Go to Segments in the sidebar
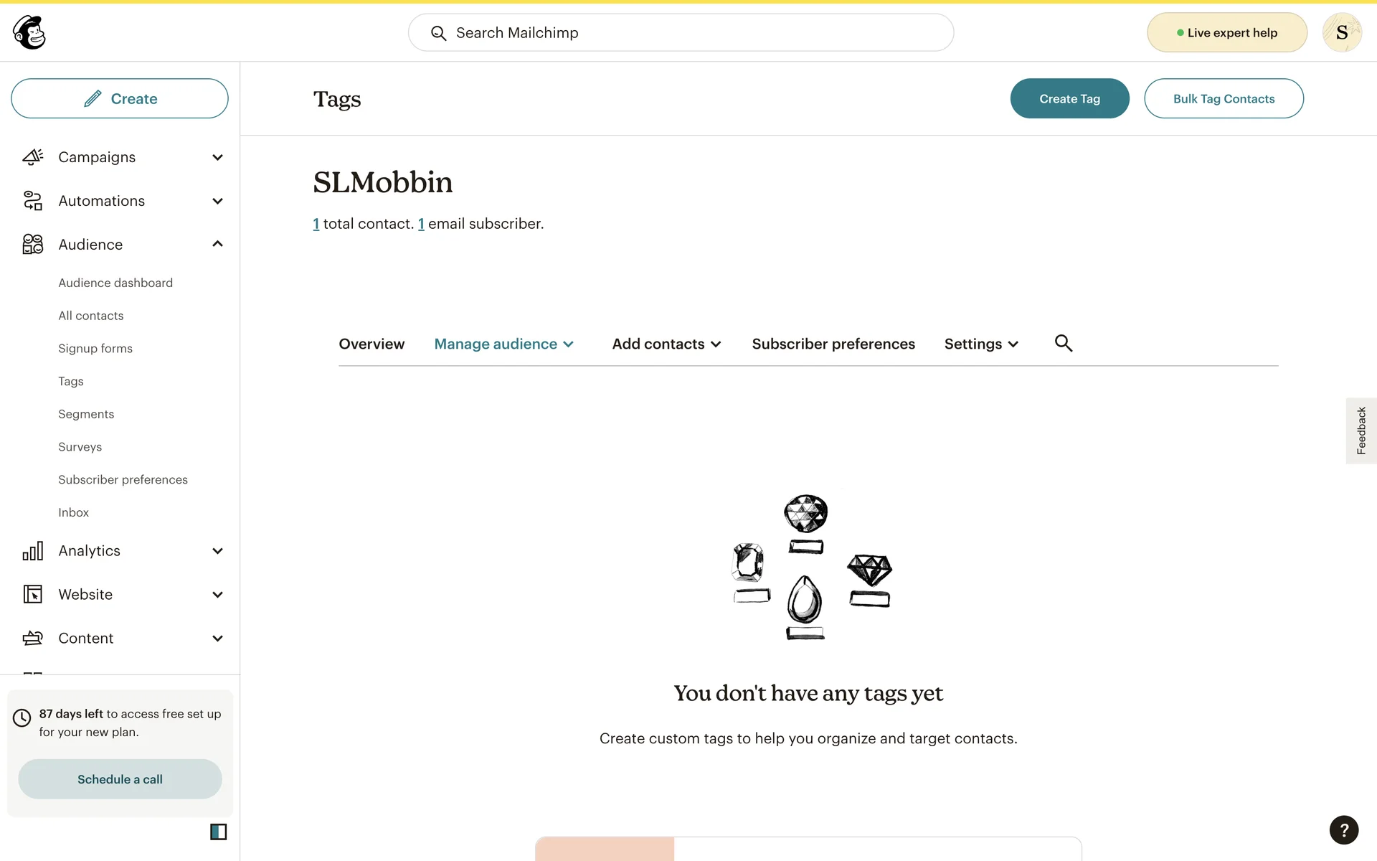1377x861 pixels. (86, 414)
